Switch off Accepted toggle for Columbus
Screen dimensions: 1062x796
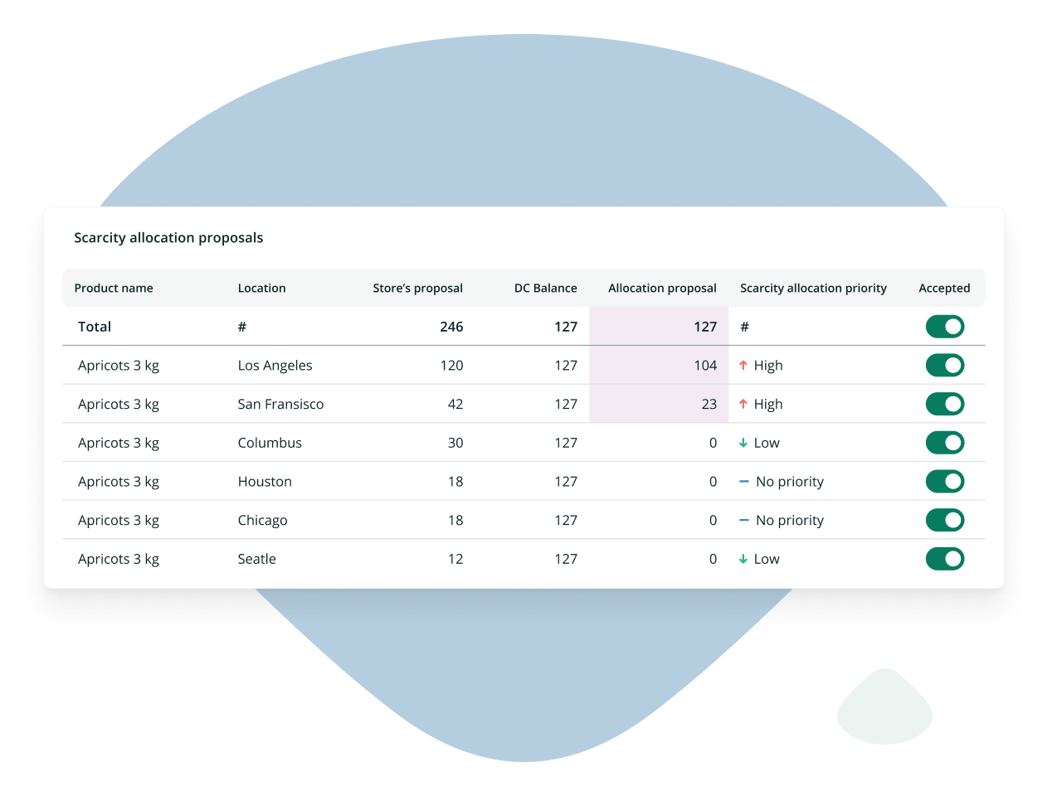coord(944,443)
